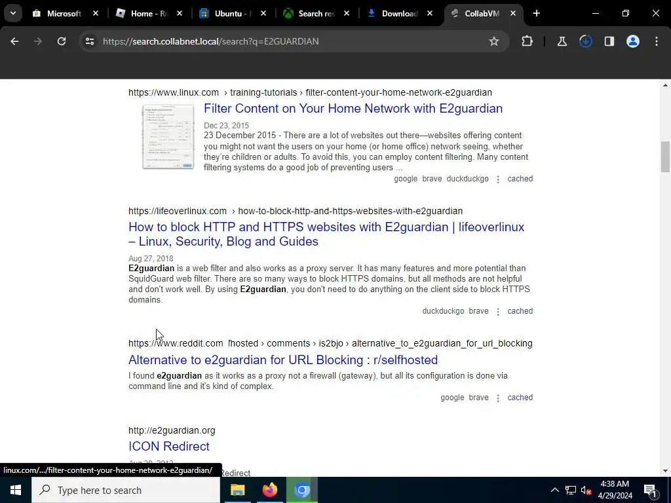Viewport: 671px width, 503px height.
Task: Expand more options dots for reddit result
Action: 498,398
